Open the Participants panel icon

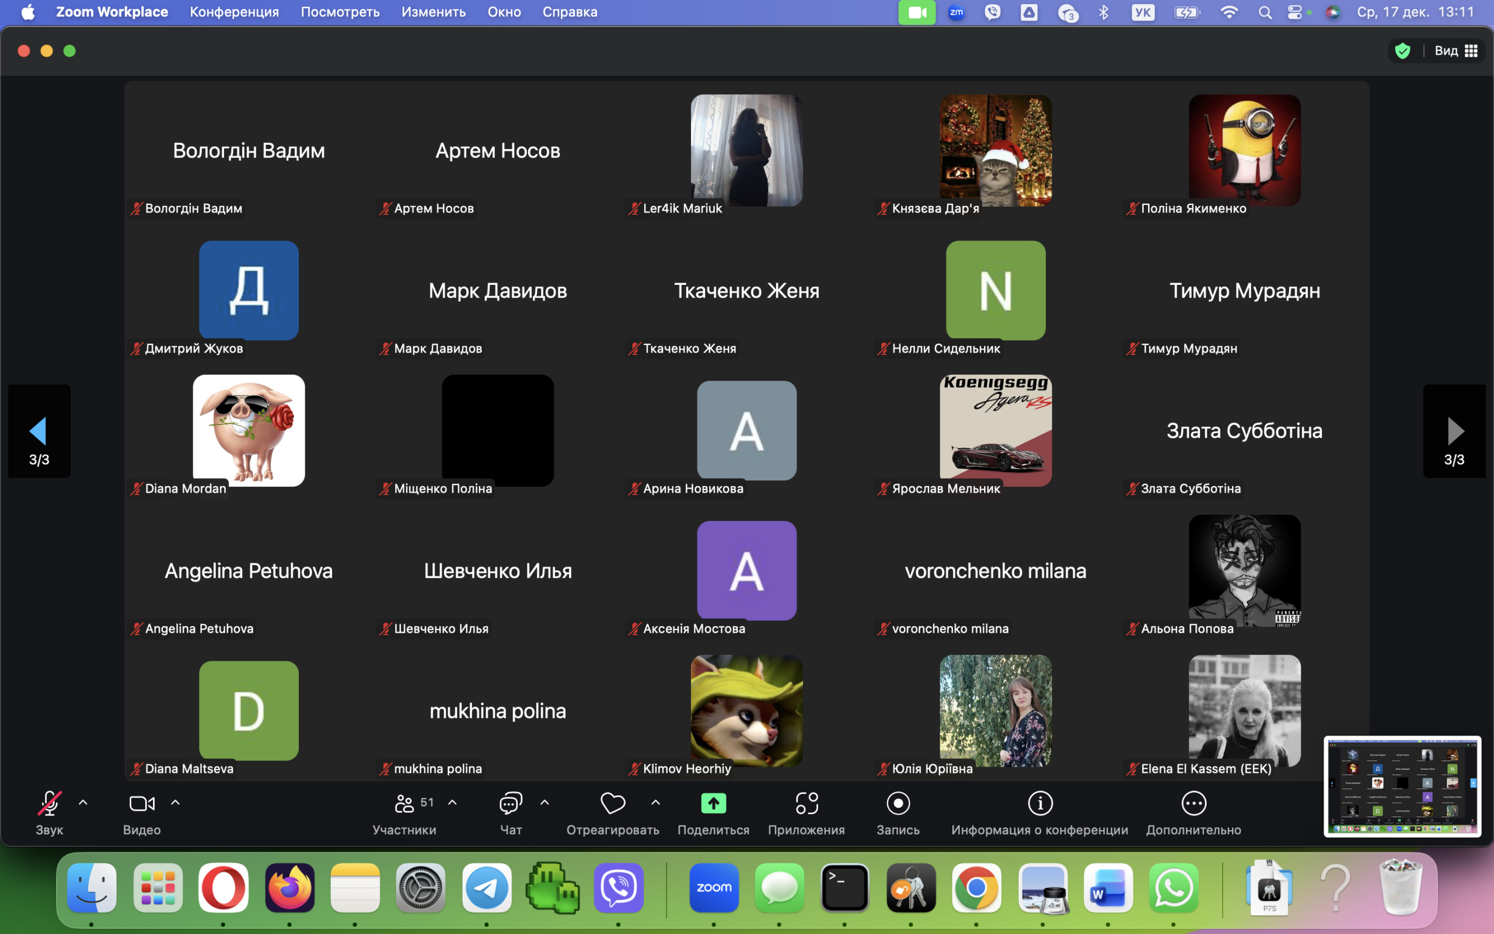404,803
